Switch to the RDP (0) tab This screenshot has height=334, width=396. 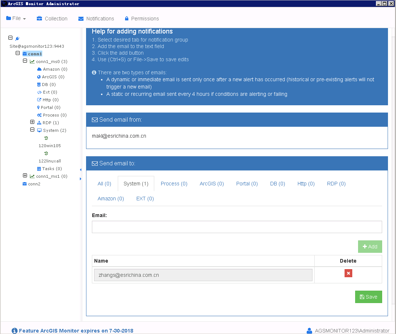click(x=336, y=184)
